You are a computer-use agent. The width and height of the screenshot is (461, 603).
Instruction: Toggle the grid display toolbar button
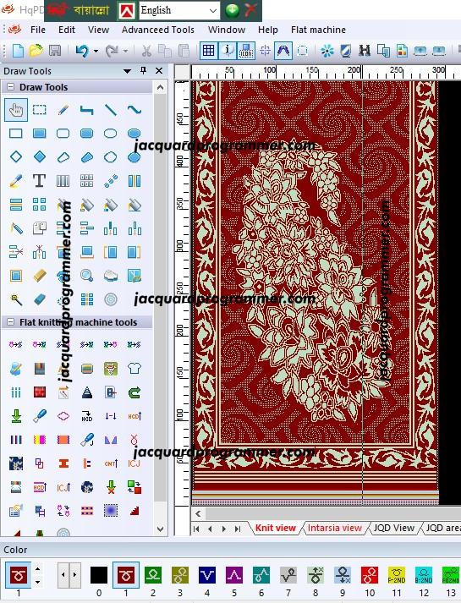pyautogui.click(x=208, y=51)
